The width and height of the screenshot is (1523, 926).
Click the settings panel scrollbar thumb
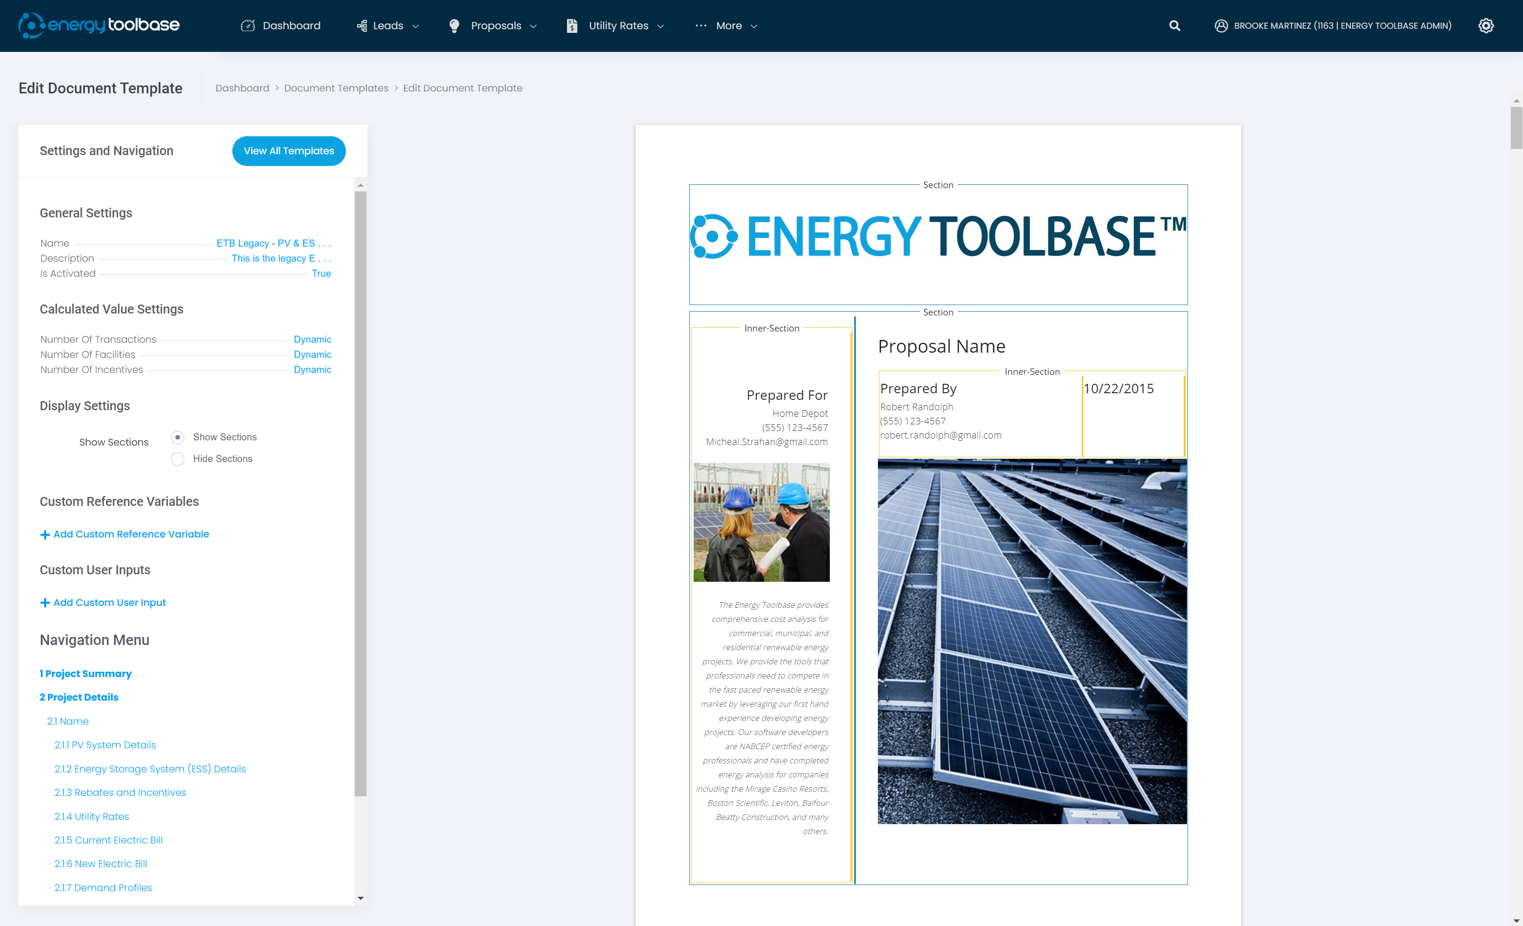click(361, 494)
